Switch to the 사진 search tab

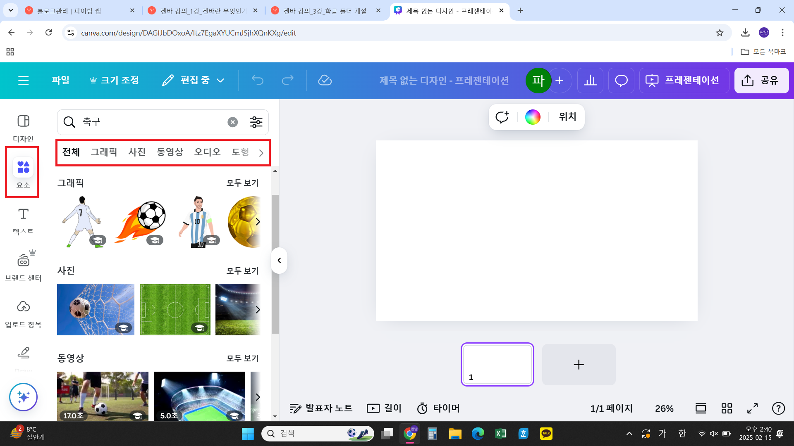(137, 152)
